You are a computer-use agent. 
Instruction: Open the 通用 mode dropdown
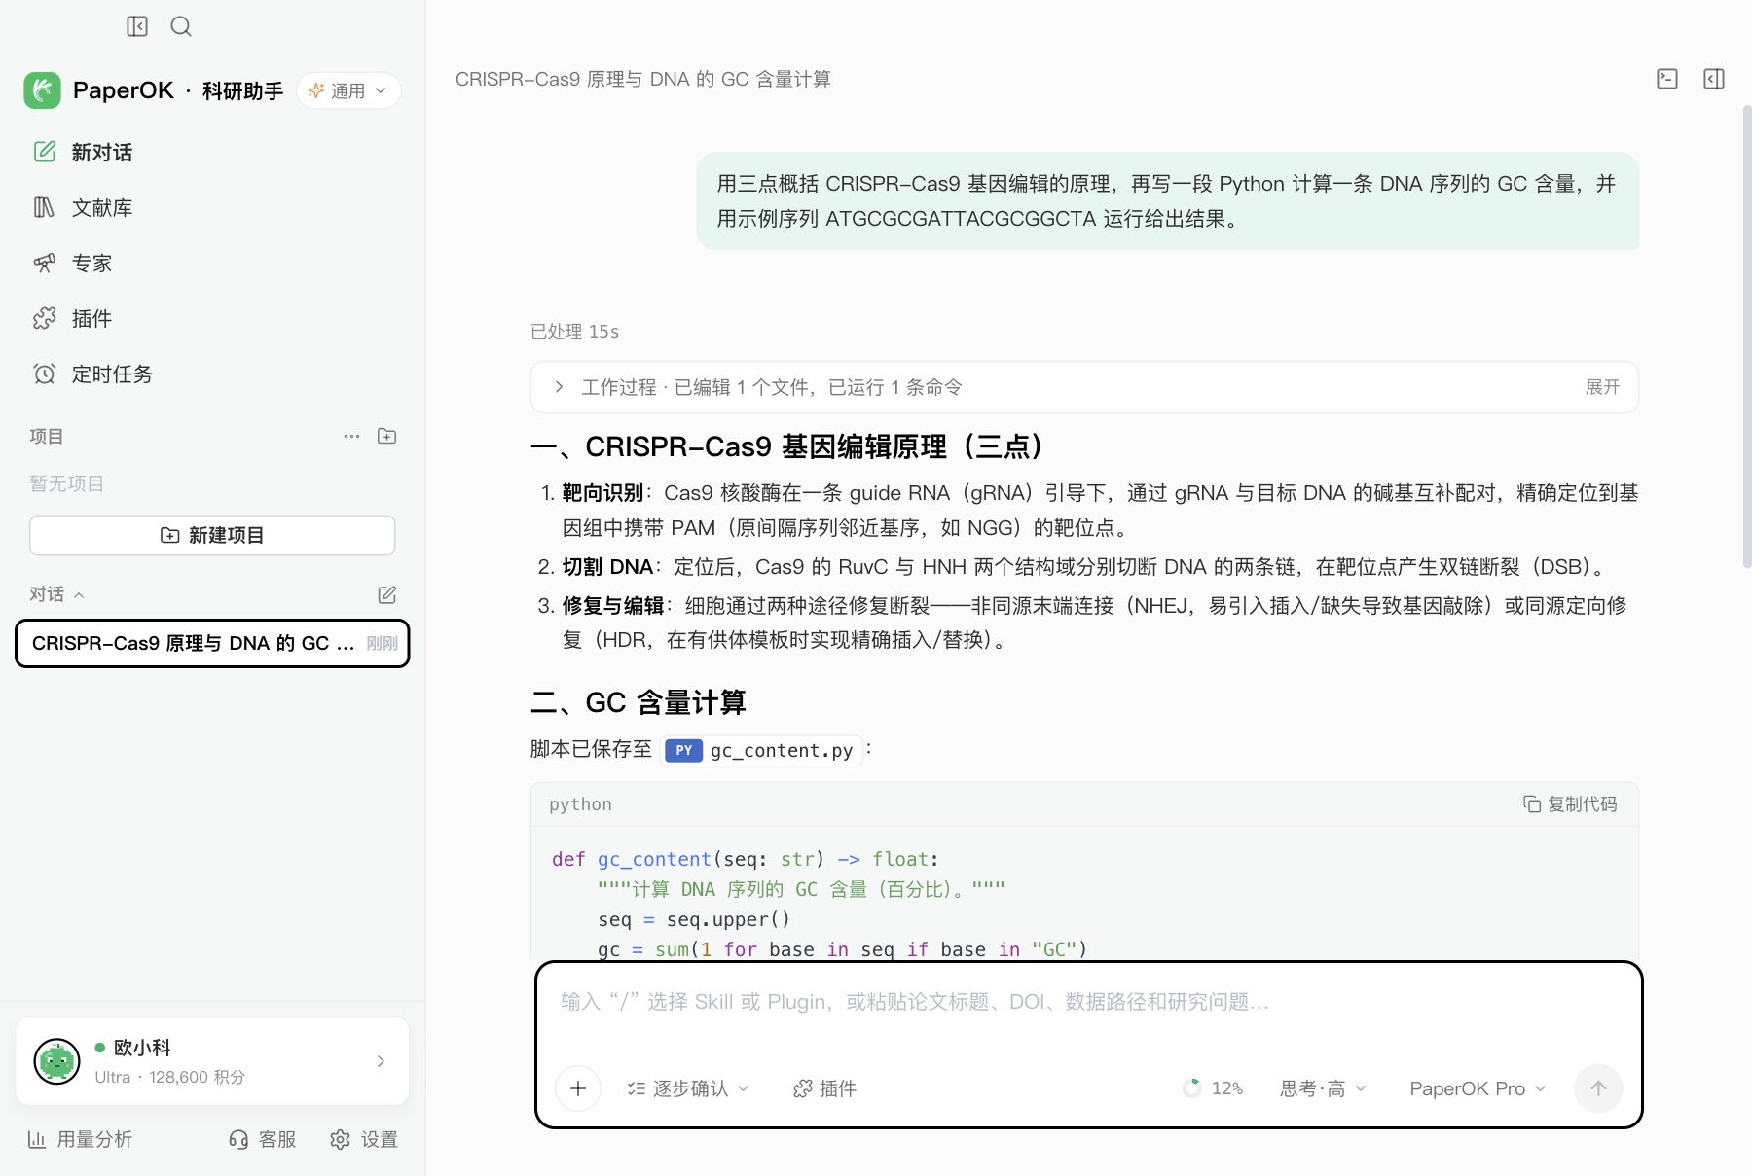[x=348, y=90]
